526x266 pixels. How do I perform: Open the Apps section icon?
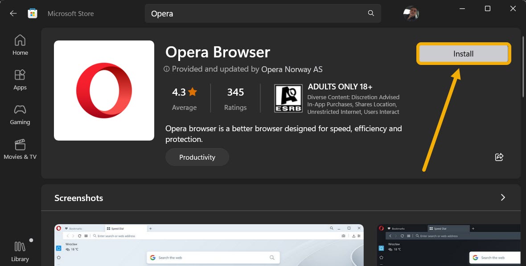[x=20, y=76]
